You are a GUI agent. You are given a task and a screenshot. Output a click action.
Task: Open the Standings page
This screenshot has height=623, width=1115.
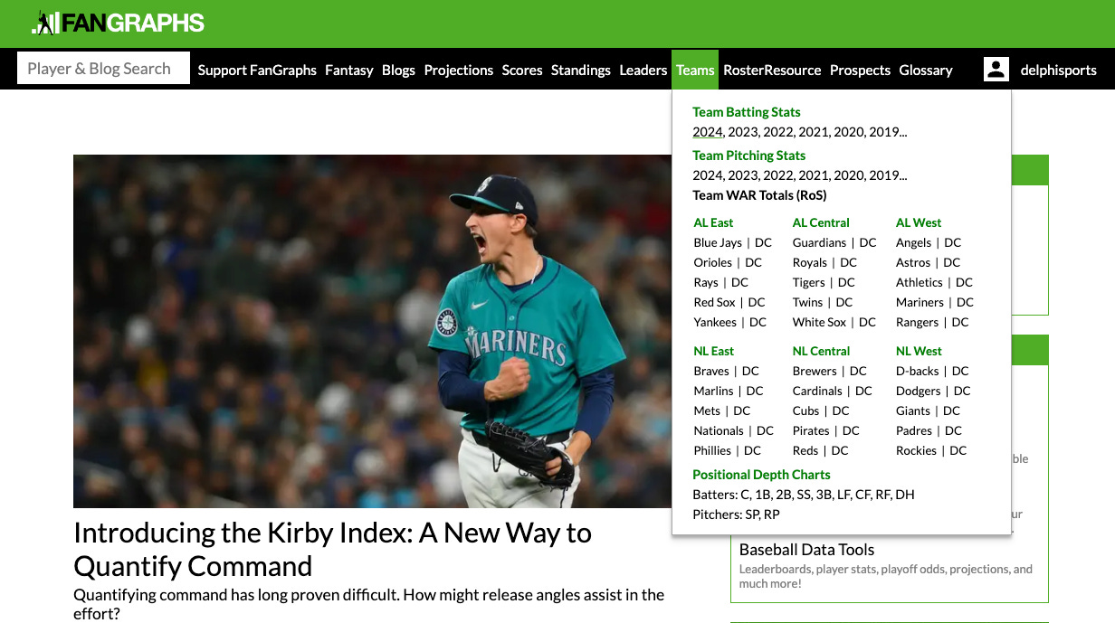pyautogui.click(x=581, y=70)
